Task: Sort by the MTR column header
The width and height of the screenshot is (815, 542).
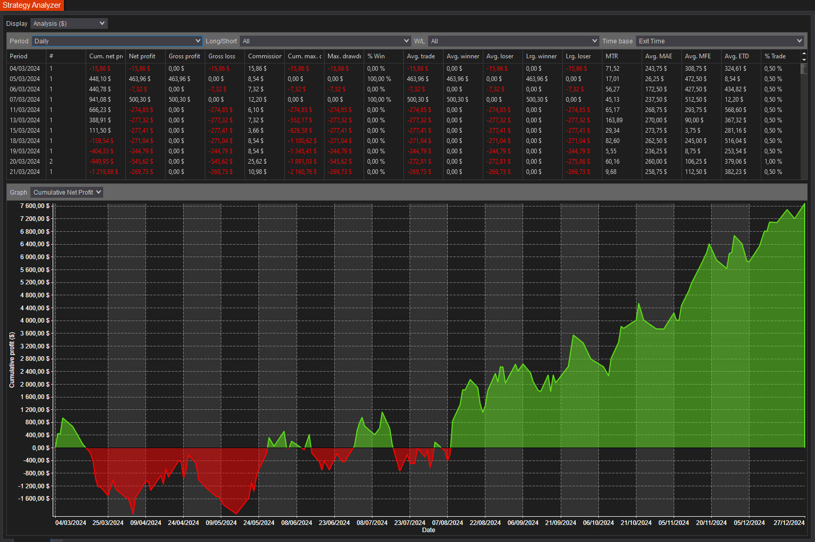Action: [x=622, y=56]
